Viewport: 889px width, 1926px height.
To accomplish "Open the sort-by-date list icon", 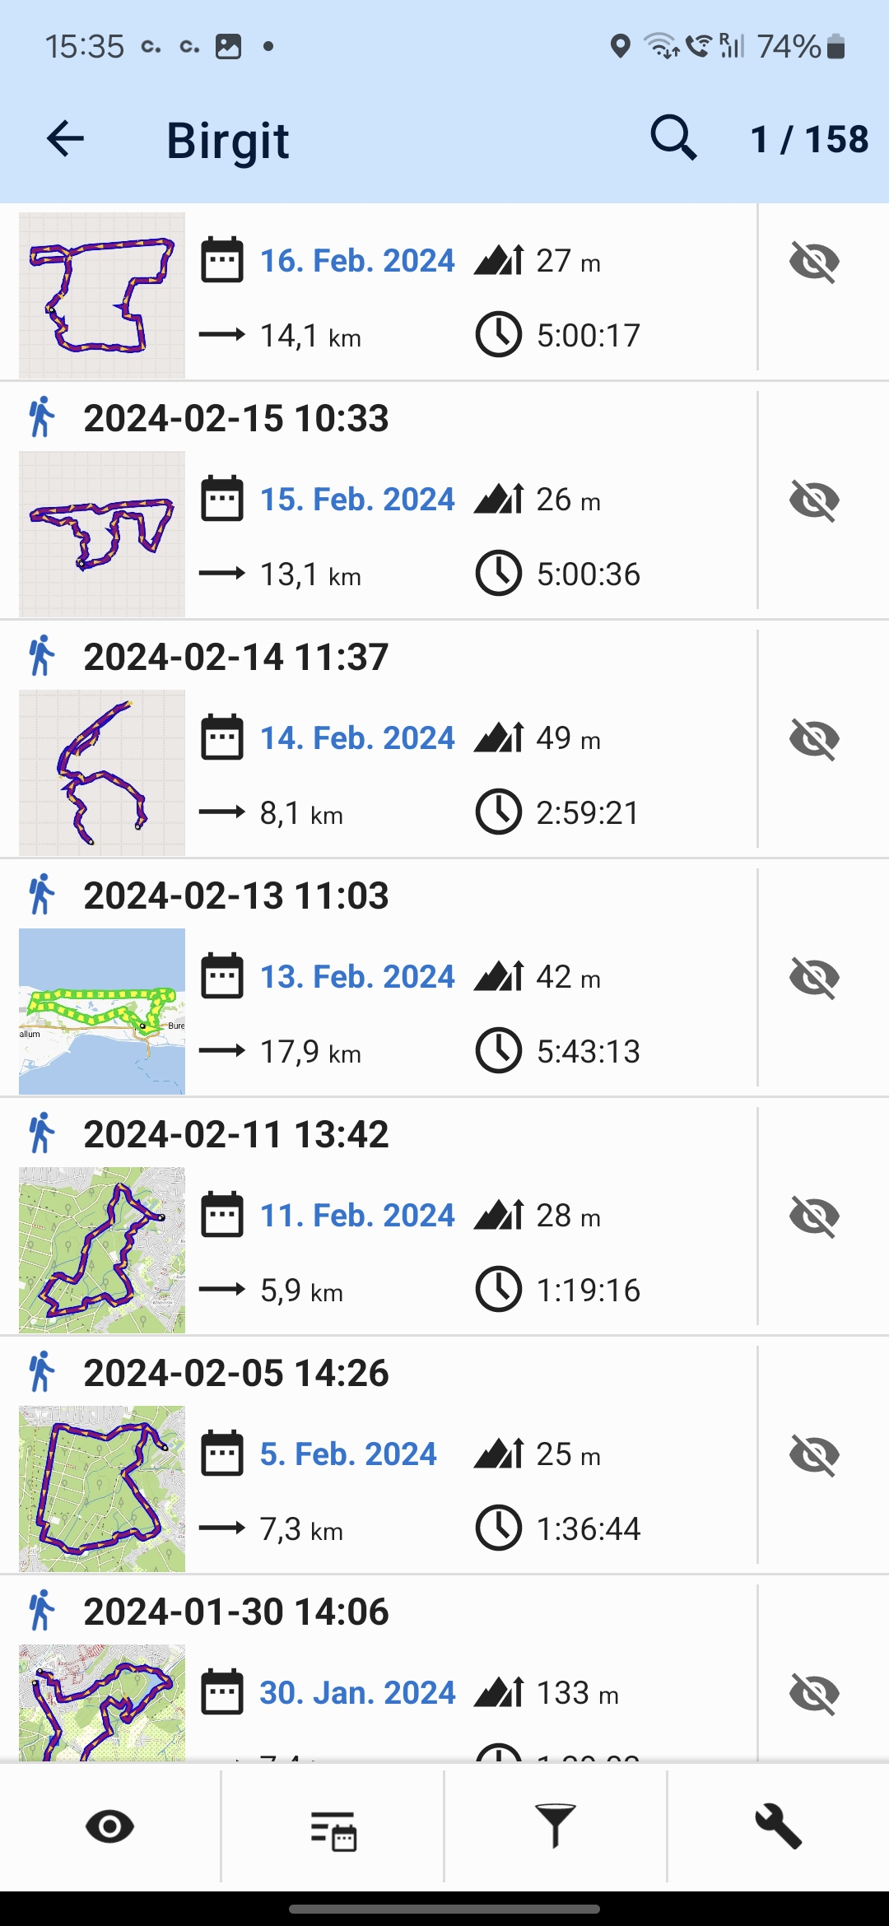I will point(333,1828).
